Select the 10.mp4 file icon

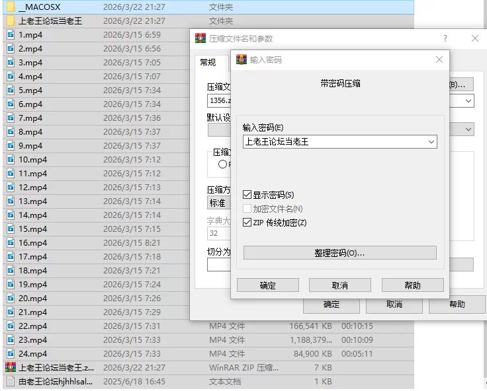coord(11,160)
